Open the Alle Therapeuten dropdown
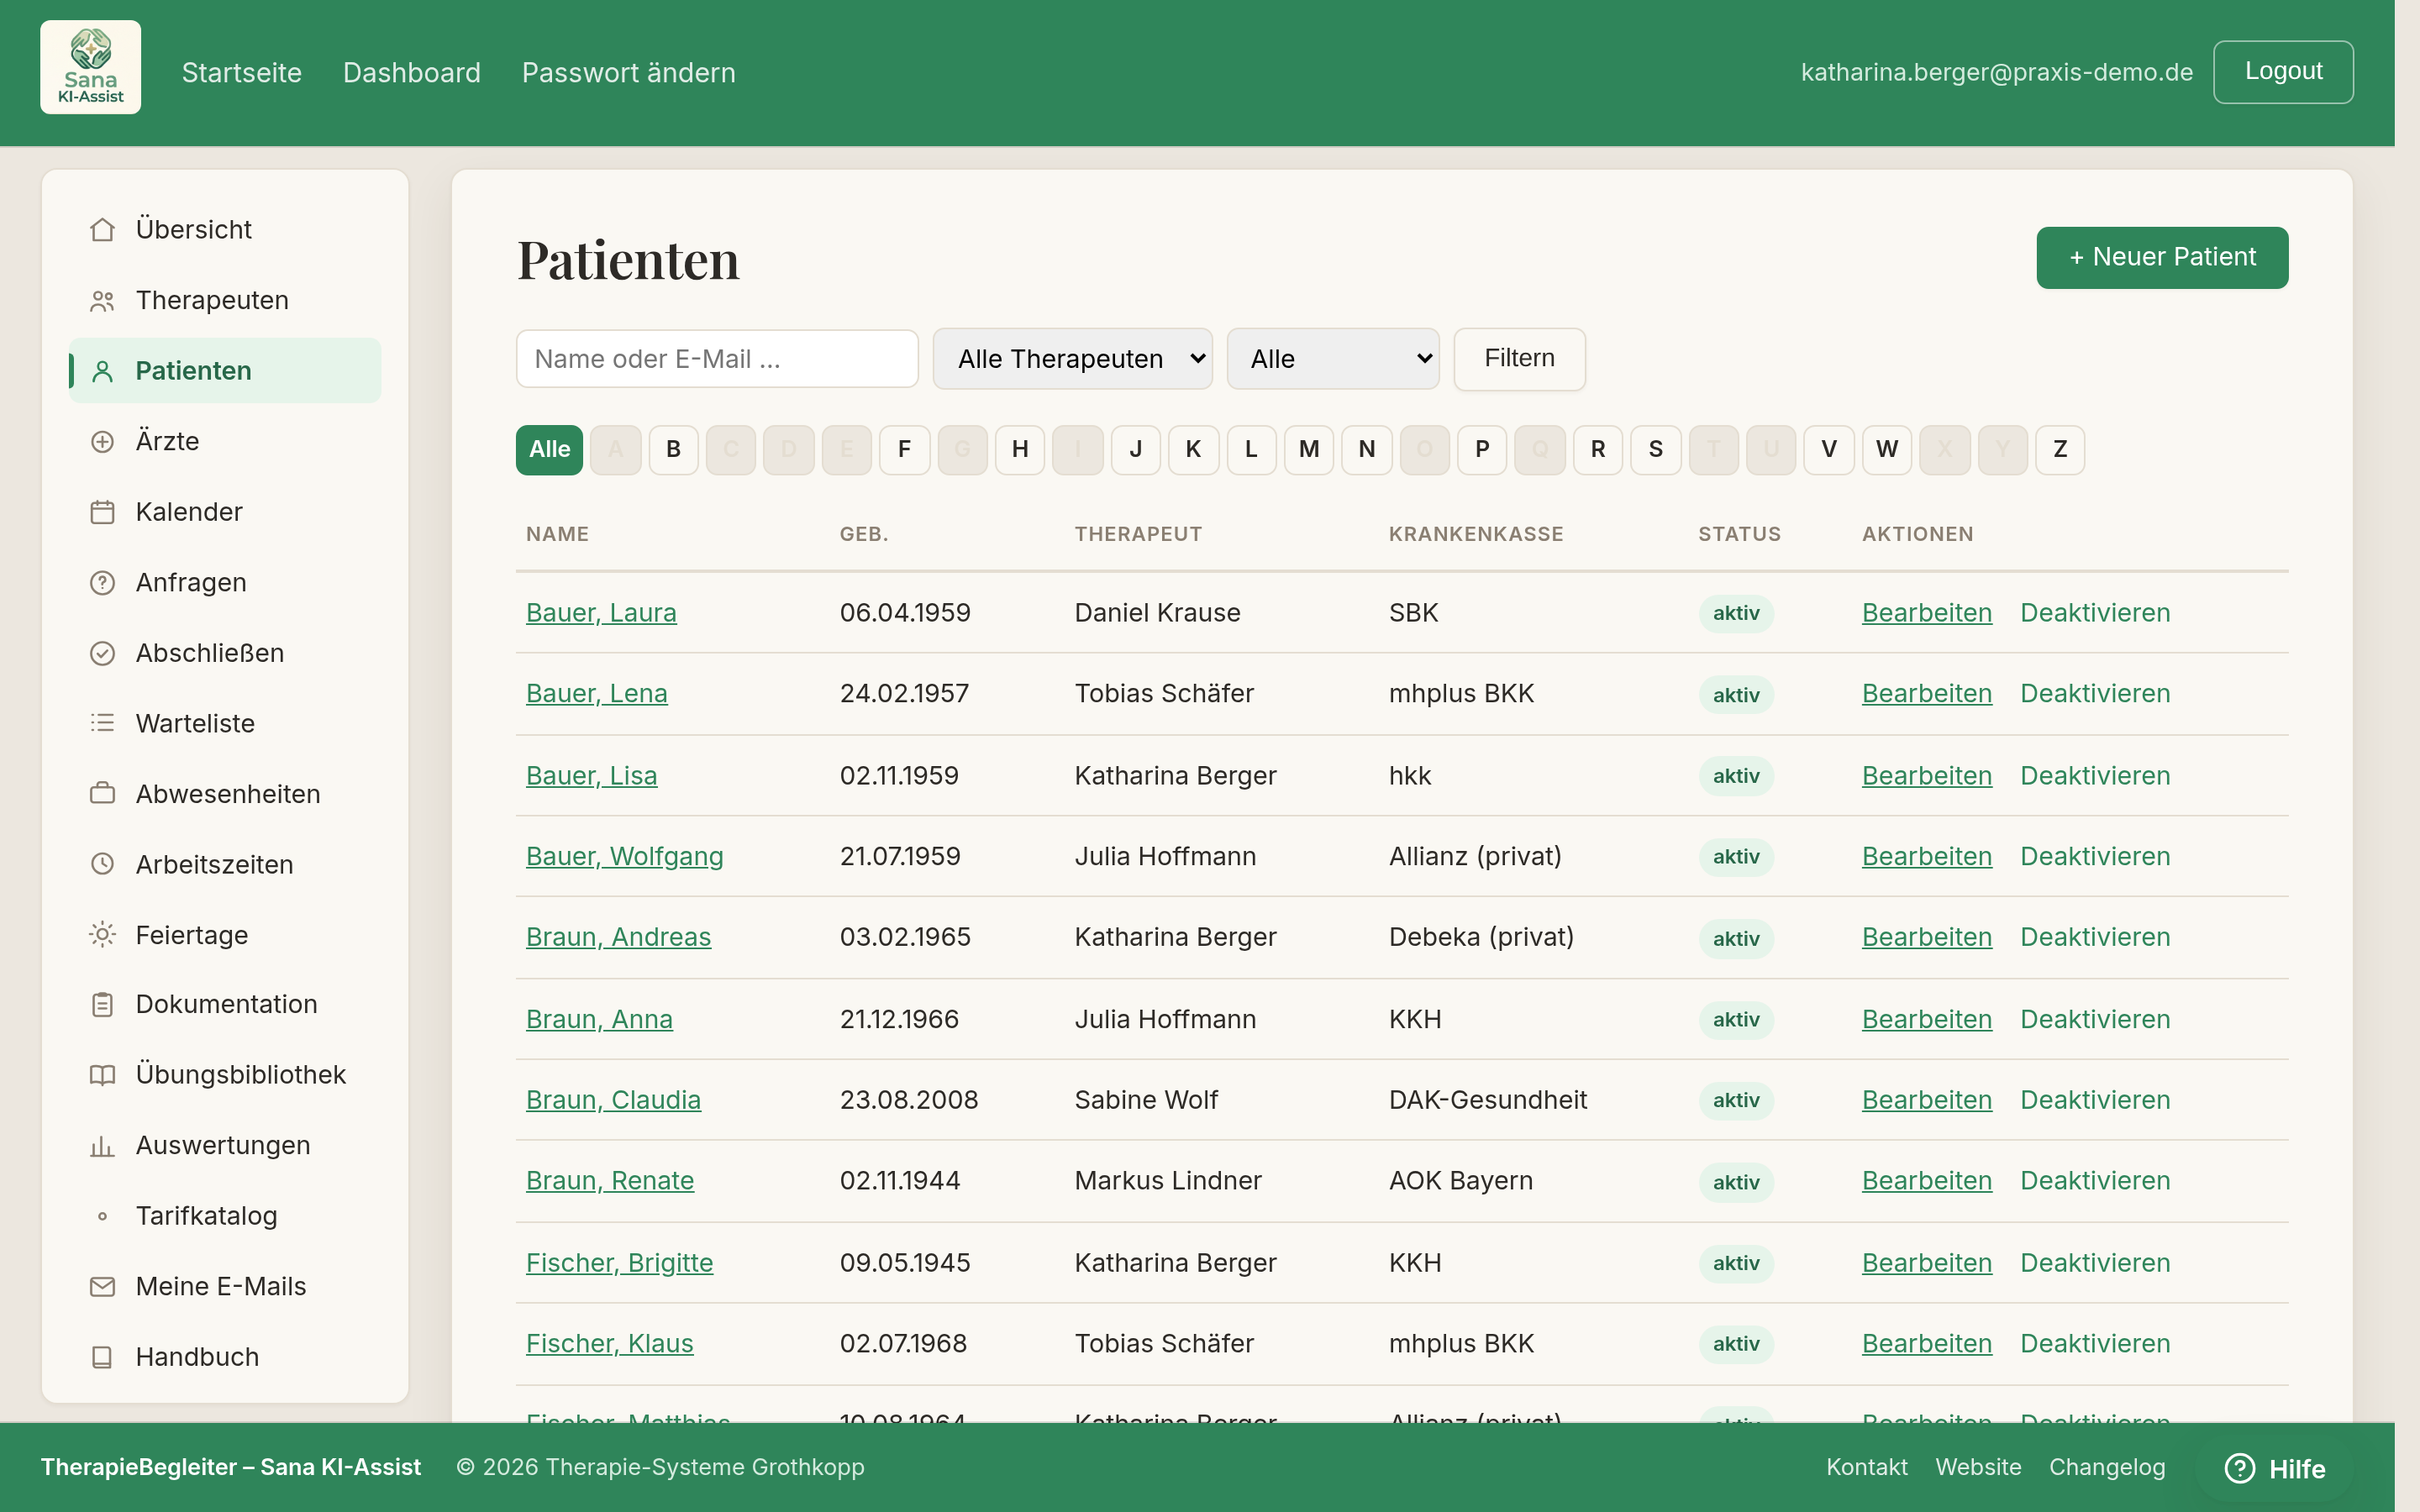Screen dimensions: 2420x1512 1072,359
